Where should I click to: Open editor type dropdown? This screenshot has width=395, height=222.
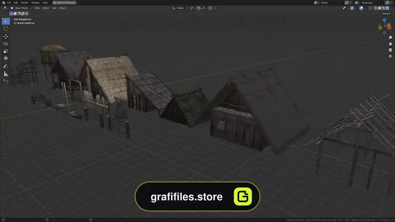(5, 8)
